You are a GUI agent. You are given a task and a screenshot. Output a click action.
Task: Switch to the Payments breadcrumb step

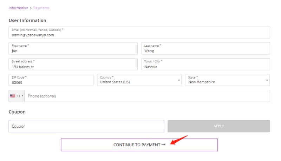coord(41,8)
